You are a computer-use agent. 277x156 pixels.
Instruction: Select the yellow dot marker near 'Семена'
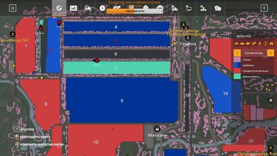coord(174,43)
